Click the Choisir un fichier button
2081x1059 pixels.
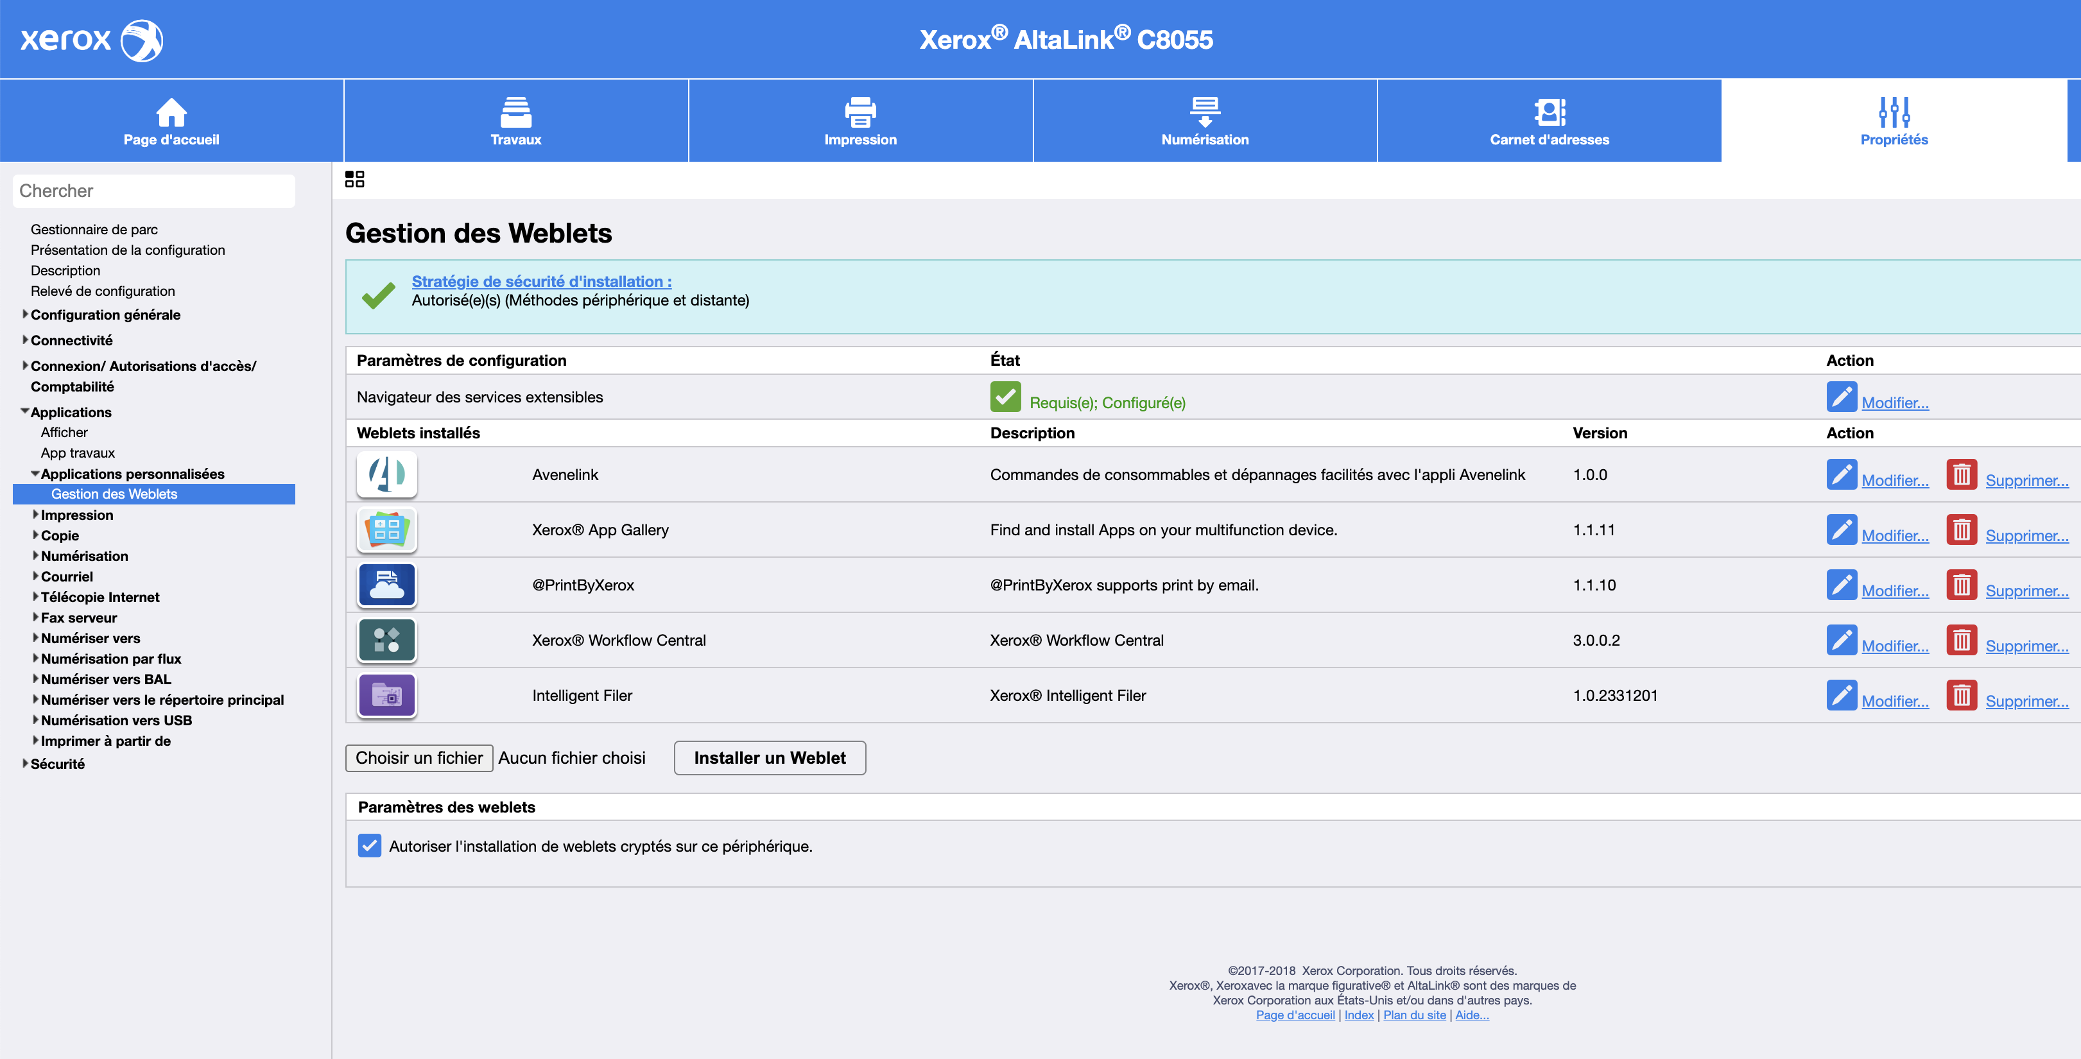click(419, 758)
